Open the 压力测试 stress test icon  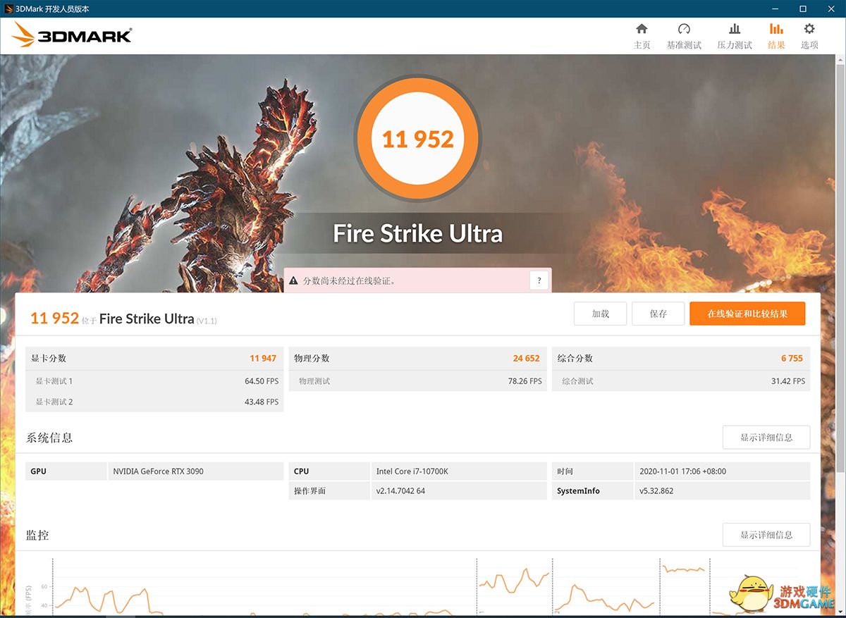tap(735, 29)
